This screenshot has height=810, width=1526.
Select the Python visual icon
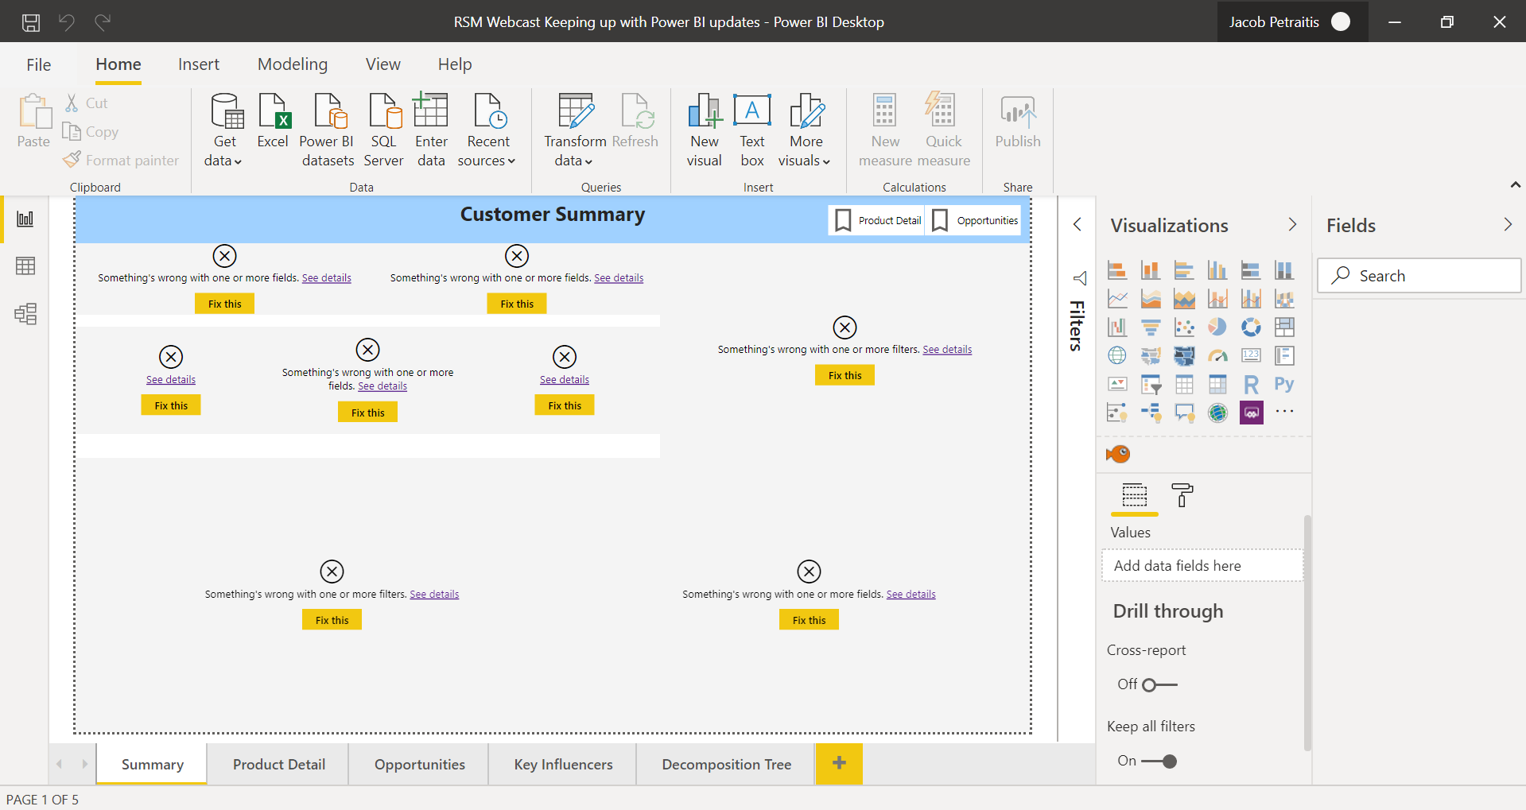coord(1283,385)
